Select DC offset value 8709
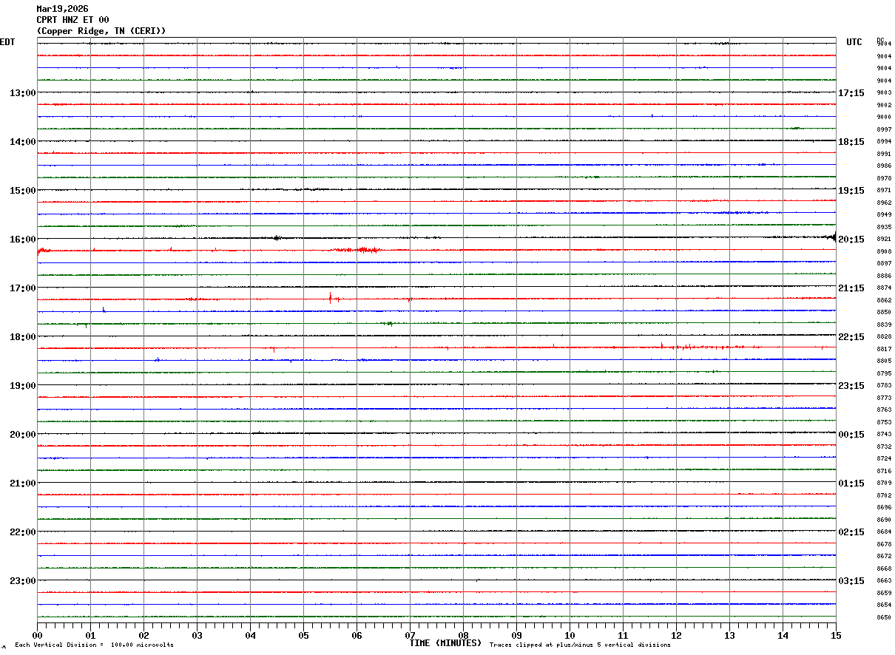 884,483
